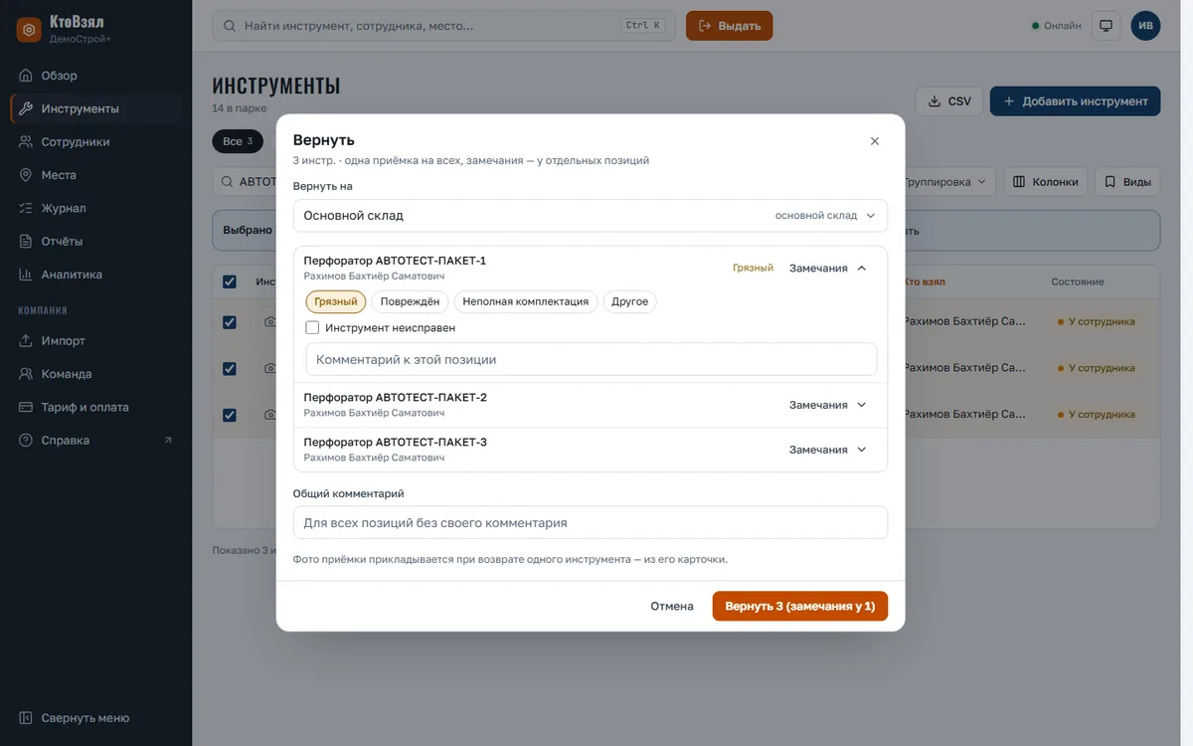
Task: Click the orange Выдать button
Action: click(729, 26)
